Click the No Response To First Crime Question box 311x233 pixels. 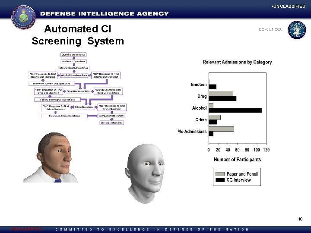[x=112, y=107]
